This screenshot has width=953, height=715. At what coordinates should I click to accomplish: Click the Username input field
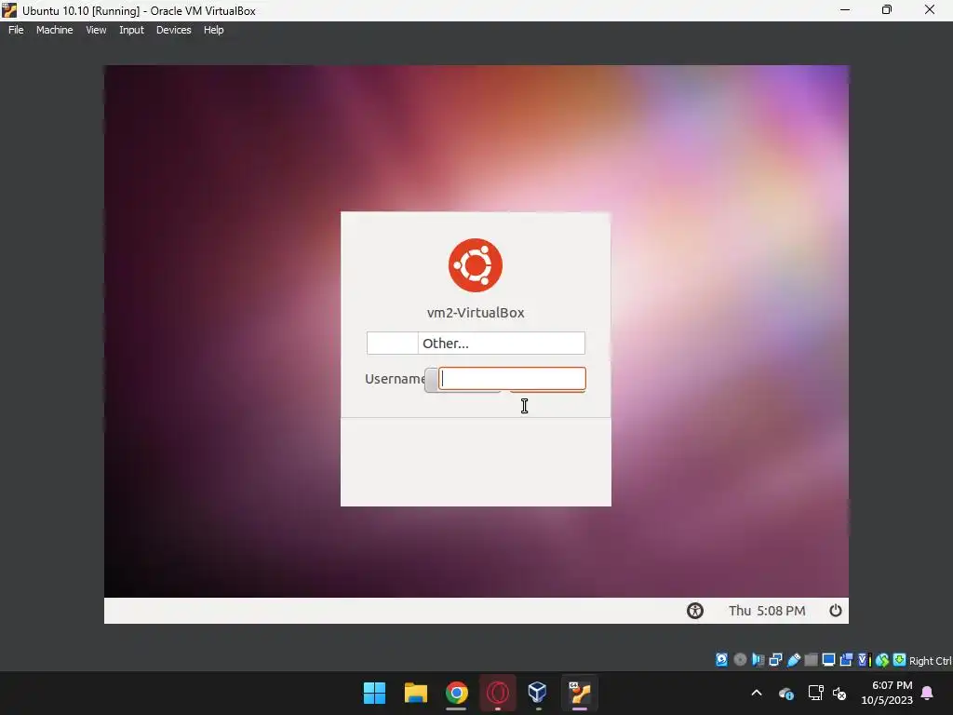512,378
